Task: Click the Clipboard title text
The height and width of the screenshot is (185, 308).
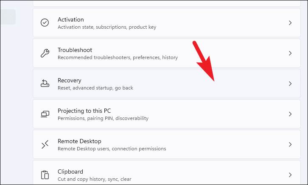Action: [x=70, y=172]
